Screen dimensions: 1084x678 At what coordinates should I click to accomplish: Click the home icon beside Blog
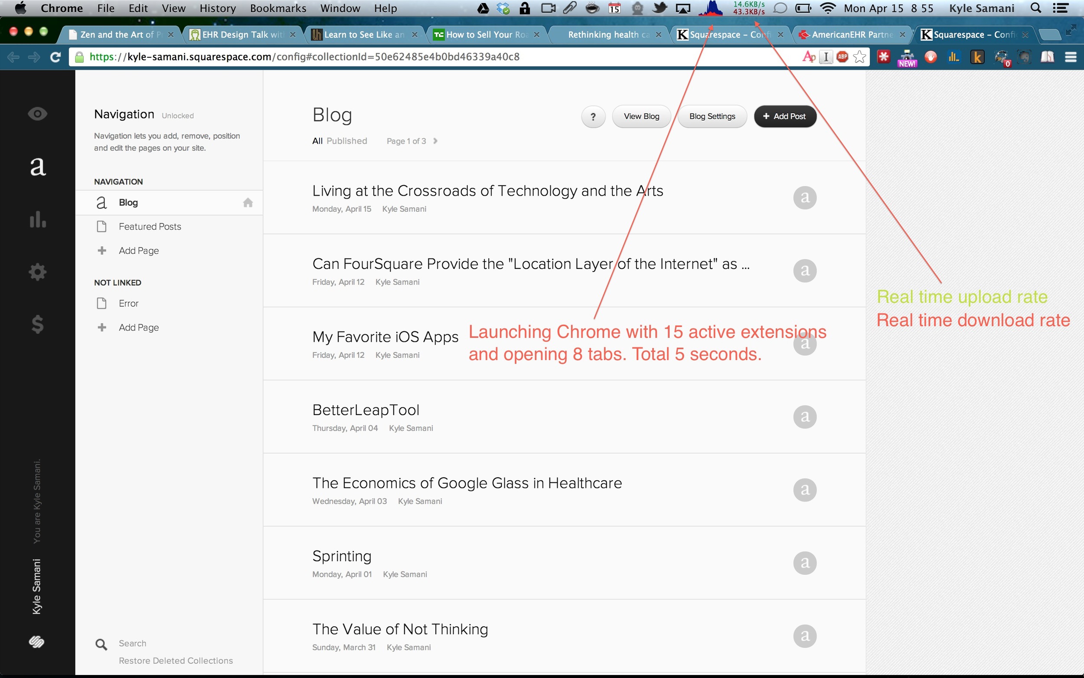pyautogui.click(x=248, y=203)
